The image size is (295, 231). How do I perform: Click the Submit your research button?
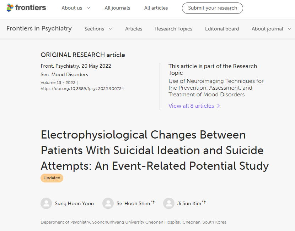tap(213, 8)
